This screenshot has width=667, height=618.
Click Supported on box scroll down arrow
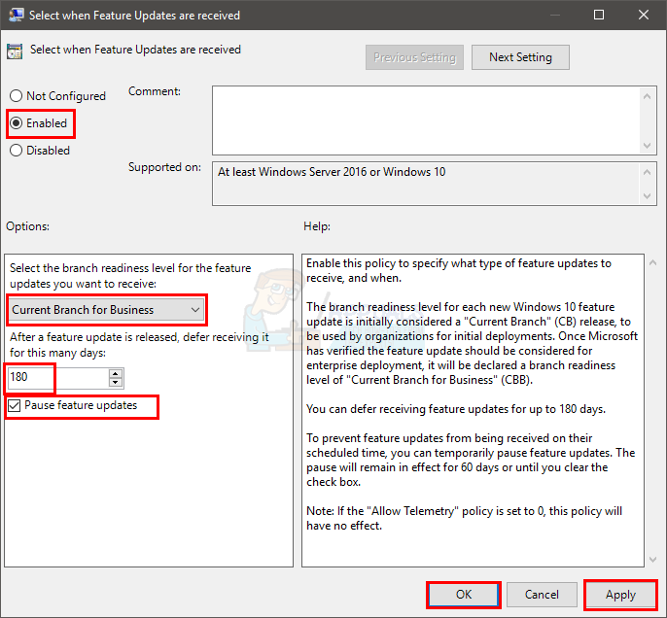[647, 196]
